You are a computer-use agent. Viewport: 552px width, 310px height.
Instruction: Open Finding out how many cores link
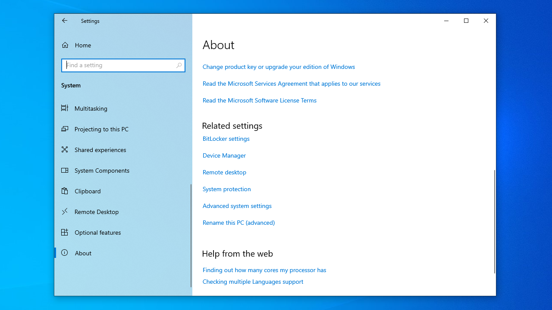tap(264, 270)
